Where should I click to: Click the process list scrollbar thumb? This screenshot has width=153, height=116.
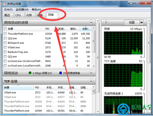(x=93, y=41)
